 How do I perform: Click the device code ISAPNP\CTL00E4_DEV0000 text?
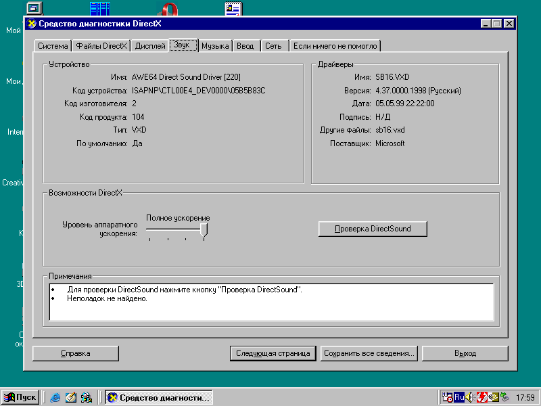198,91
